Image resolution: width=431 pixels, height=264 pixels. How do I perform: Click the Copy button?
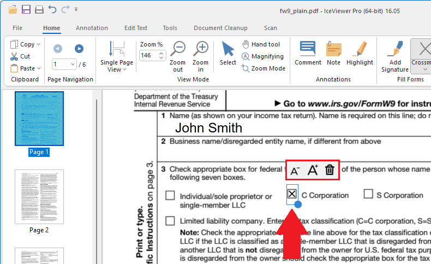tap(23, 44)
